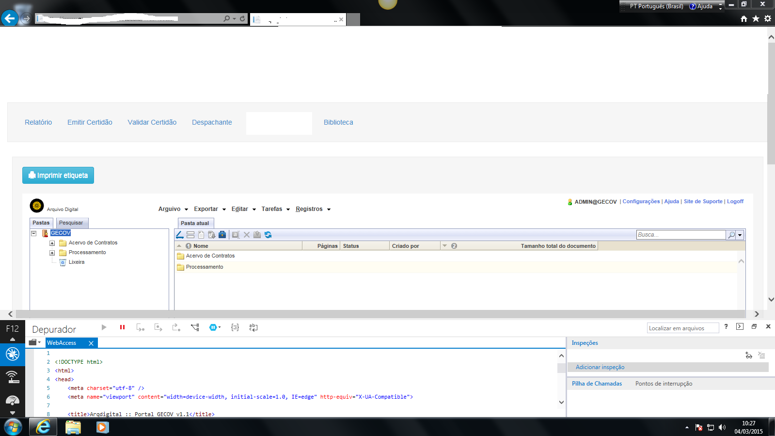Click the Busca search input field
The width and height of the screenshot is (775, 436).
[x=680, y=235]
